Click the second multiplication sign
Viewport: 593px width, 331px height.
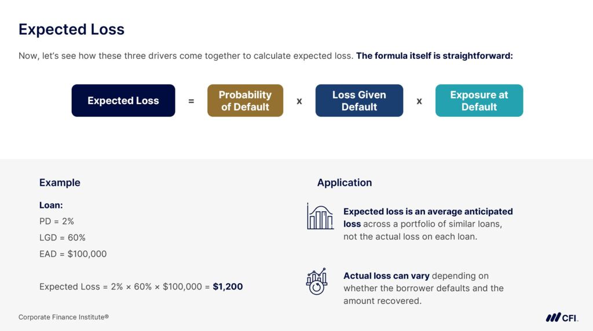pos(419,101)
